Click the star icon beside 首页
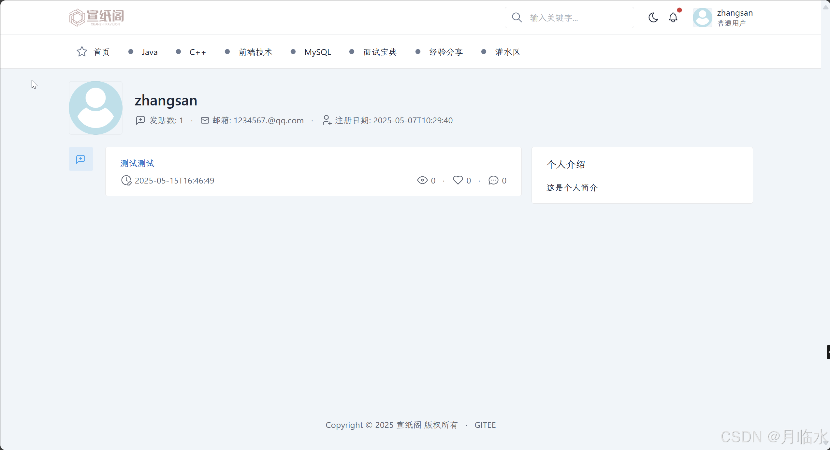The image size is (830, 450). tap(82, 52)
